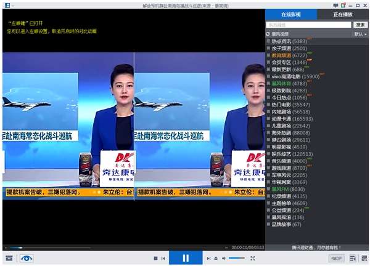Image resolution: width=370 pixels, height=266 pixels.
Task: Pause the video with the center button
Action: coord(186,258)
